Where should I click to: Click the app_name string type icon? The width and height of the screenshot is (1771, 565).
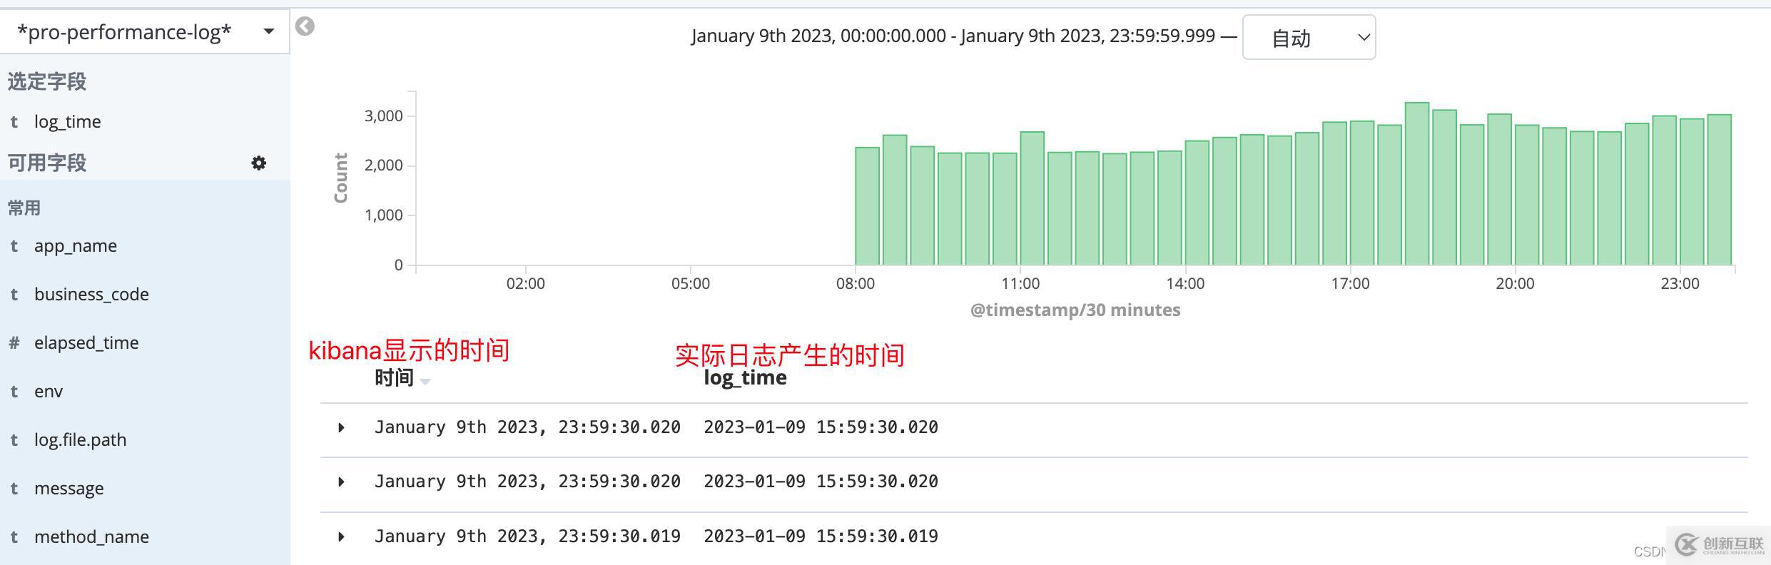(x=14, y=246)
